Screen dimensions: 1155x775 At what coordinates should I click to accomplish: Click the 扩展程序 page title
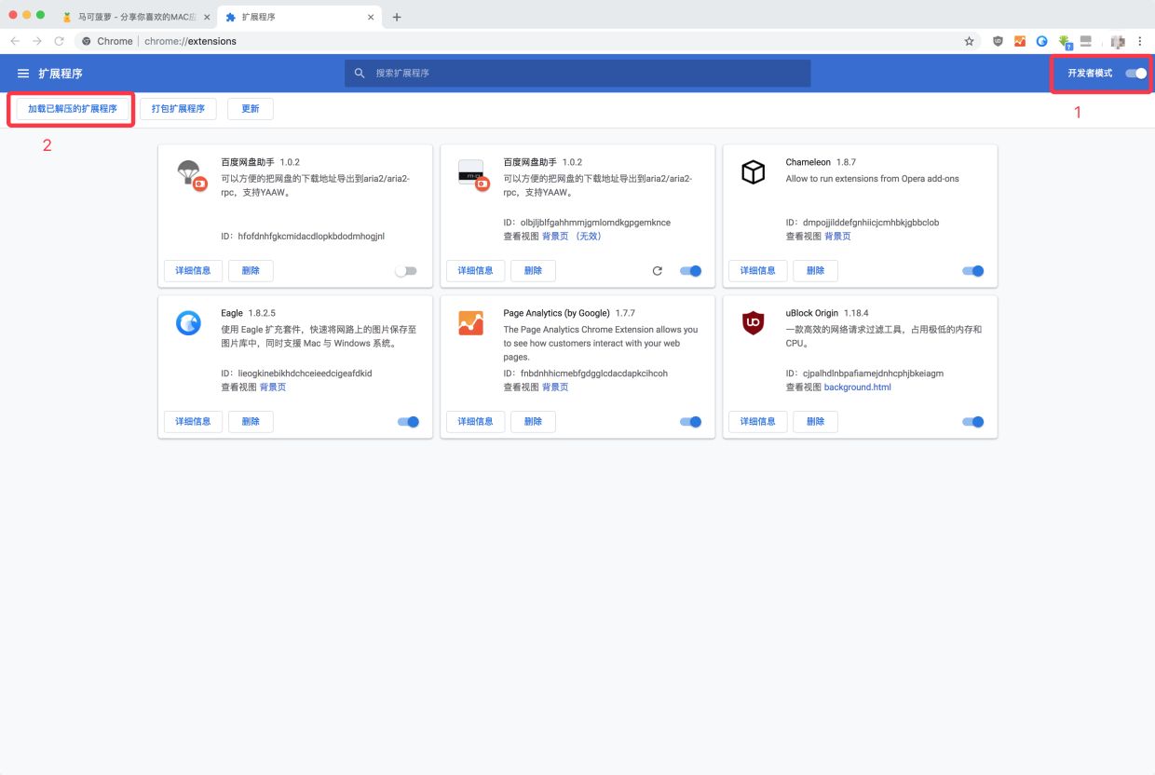[x=61, y=73]
